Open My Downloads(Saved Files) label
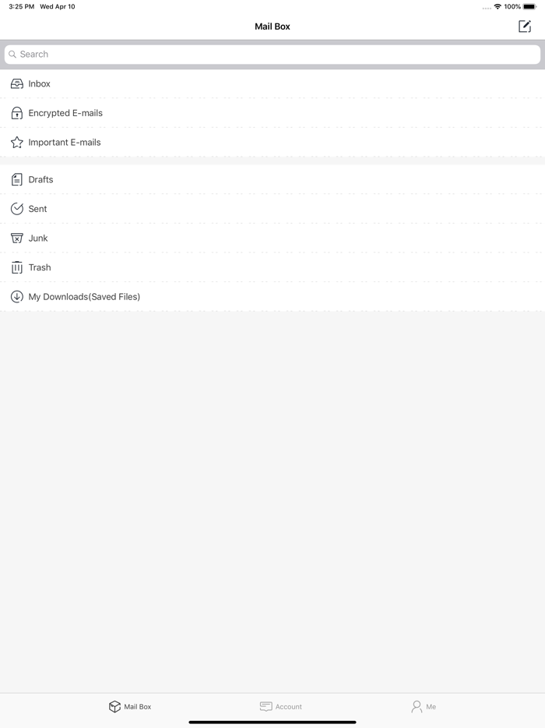 pyautogui.click(x=84, y=297)
